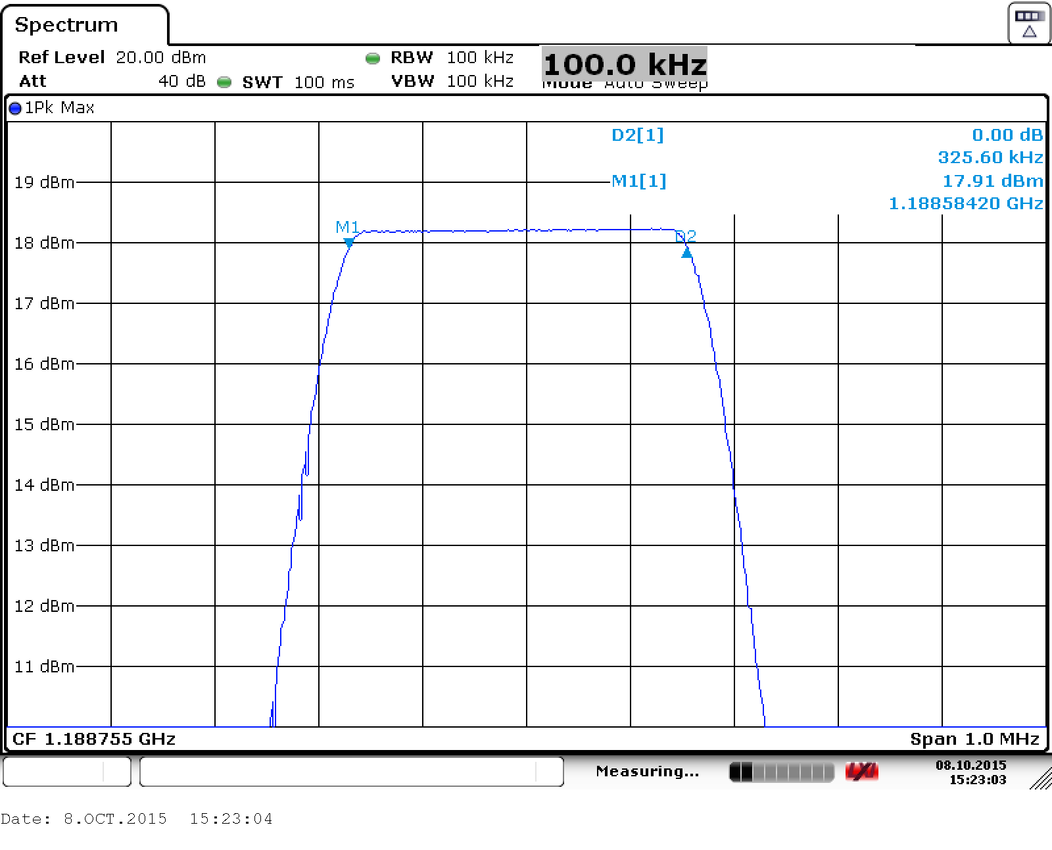Click the blue 1Pk Max trace dot
This screenshot has height=850, width=1052.
[x=15, y=109]
